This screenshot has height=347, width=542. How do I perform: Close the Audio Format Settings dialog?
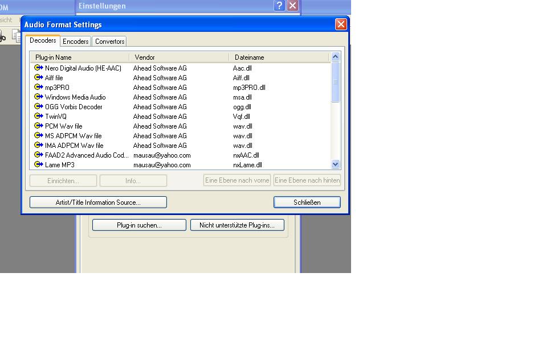point(341,24)
